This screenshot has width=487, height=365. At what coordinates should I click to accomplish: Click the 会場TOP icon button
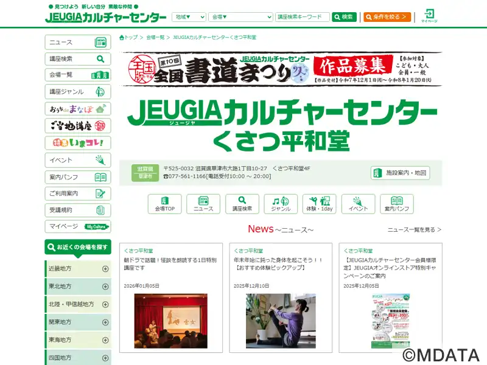click(164, 204)
